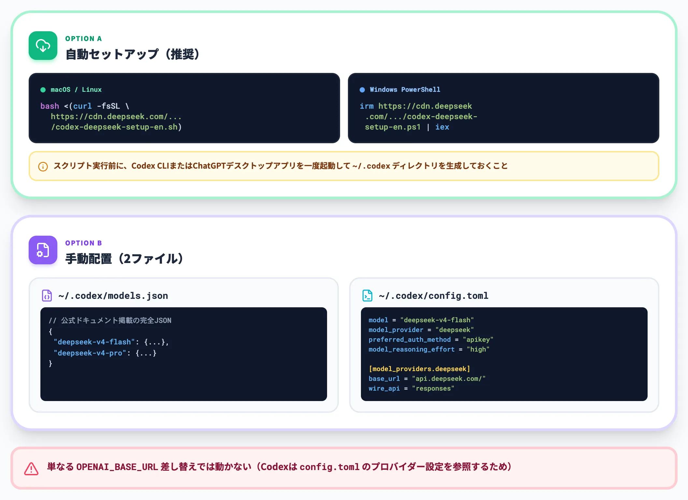The image size is (688, 500).
Task: Click the 自動セットアップ（推奨） heading
Action: 132,54
